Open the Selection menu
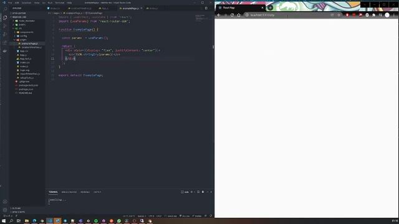Image resolution: width=399 pixels, height=224 pixels. click(26, 2)
